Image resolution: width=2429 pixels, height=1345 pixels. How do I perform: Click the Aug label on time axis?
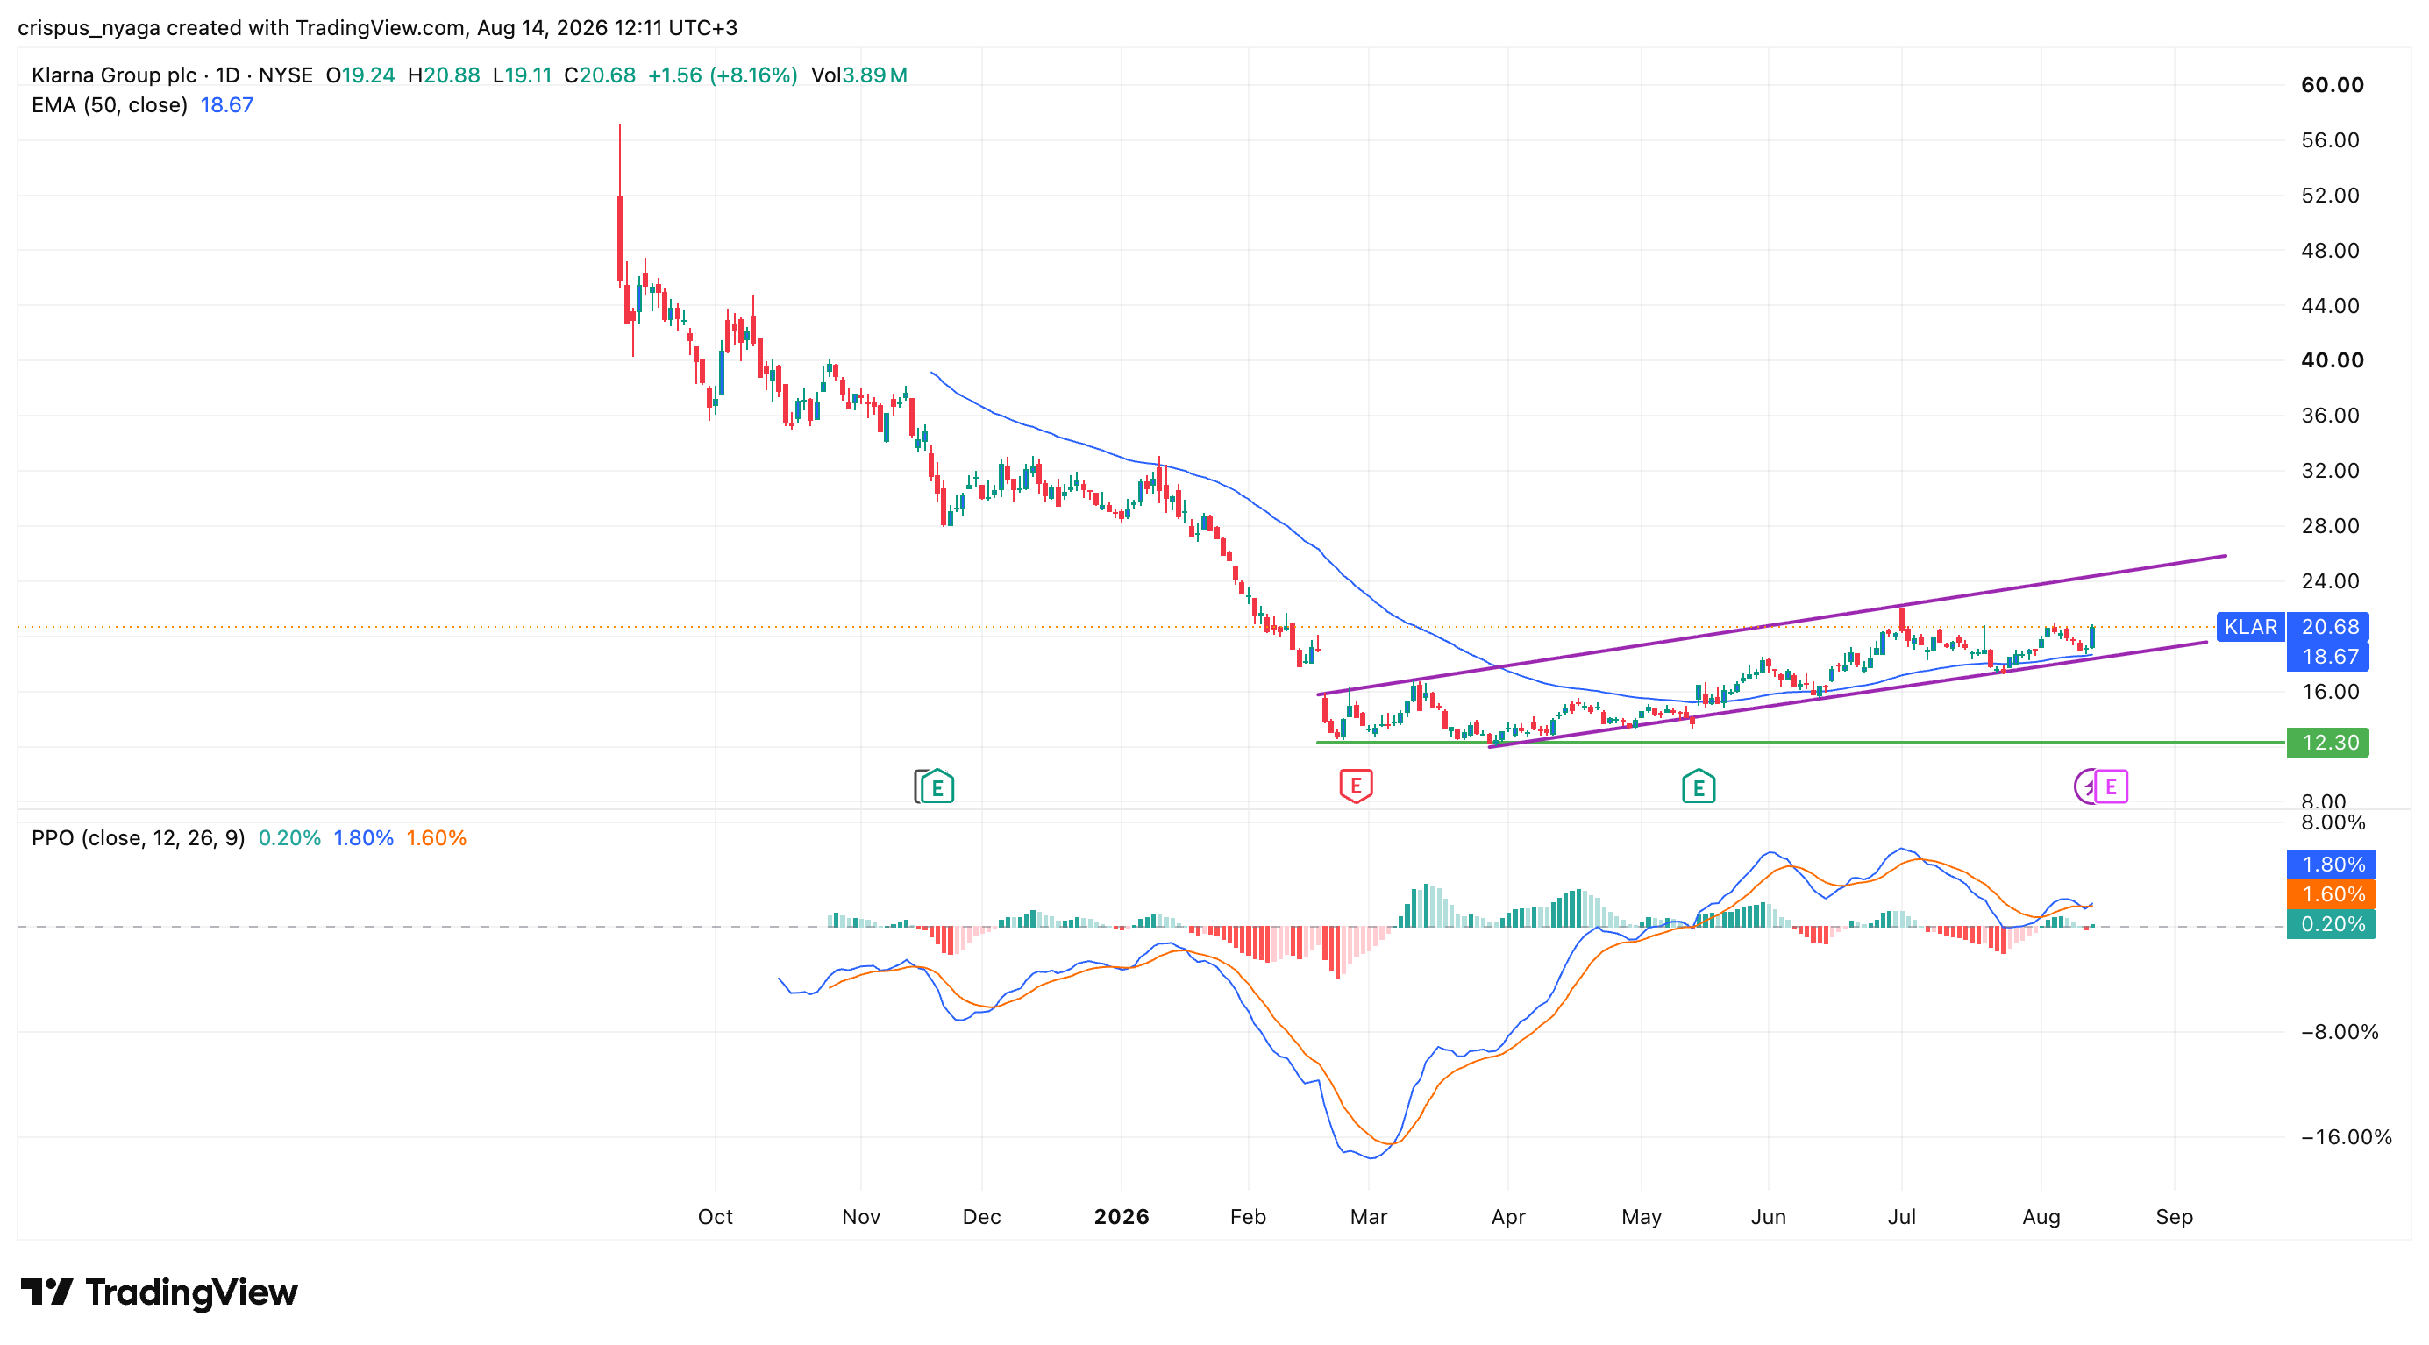2041,1217
